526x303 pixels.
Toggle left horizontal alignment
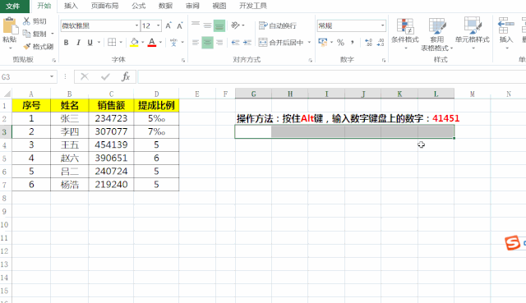click(196, 42)
